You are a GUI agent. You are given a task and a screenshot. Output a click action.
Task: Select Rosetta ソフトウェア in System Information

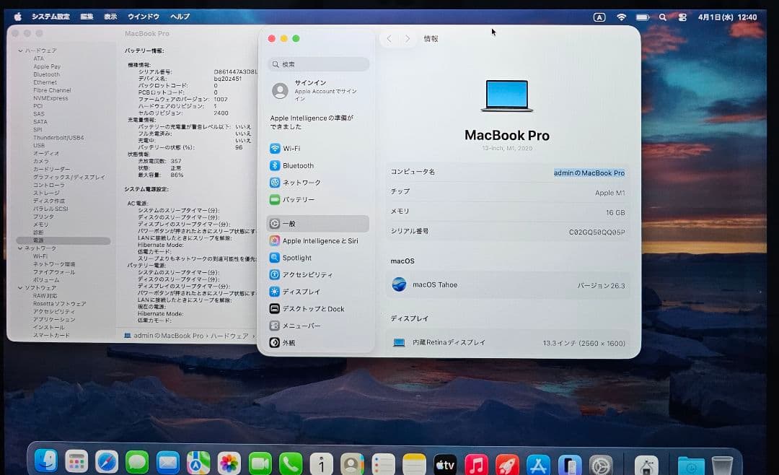(x=60, y=303)
